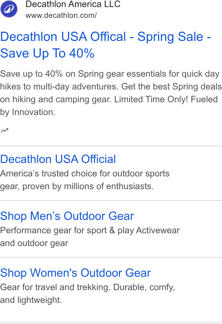Click the gray bar at the bottom of the ad

(111, 322)
